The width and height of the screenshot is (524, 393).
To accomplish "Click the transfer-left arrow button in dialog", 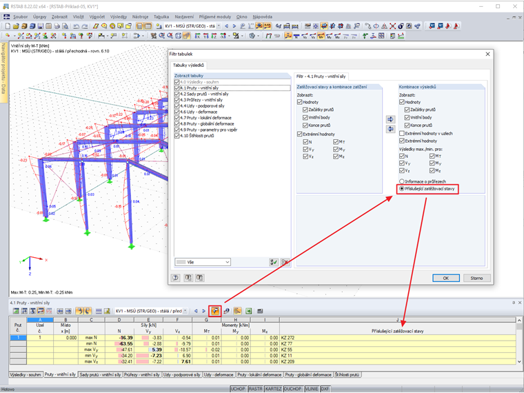I will [390, 129].
